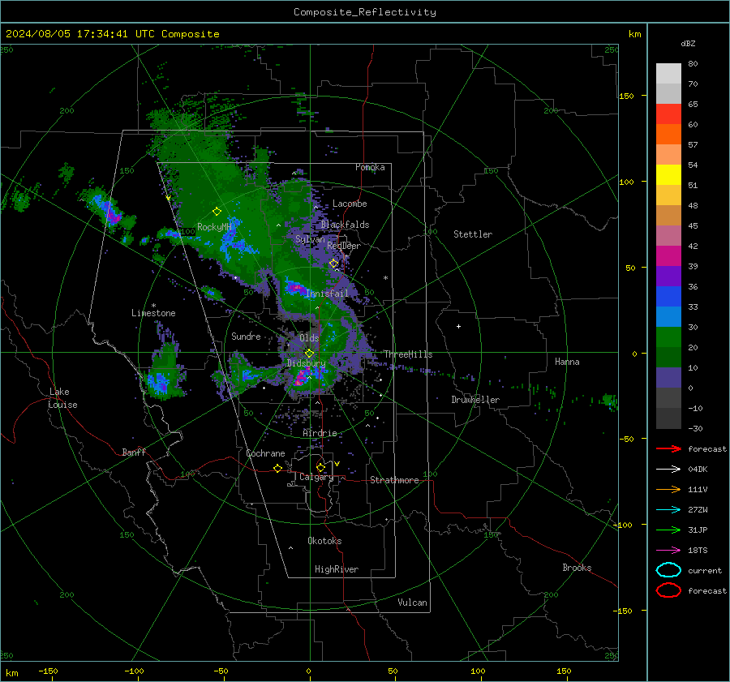Click the Cochrane city label
730x682 pixels.
click(265, 453)
